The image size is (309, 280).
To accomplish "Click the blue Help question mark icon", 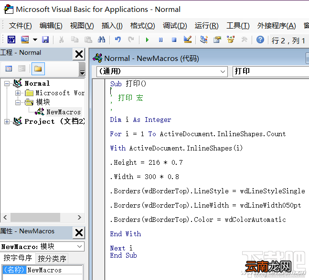I will coord(260,40).
